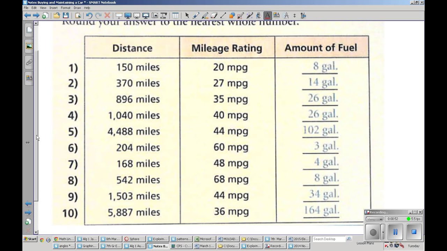Screen dimensions: 447x251
Task: Open the Properties sidebar tab
Action: (29, 78)
